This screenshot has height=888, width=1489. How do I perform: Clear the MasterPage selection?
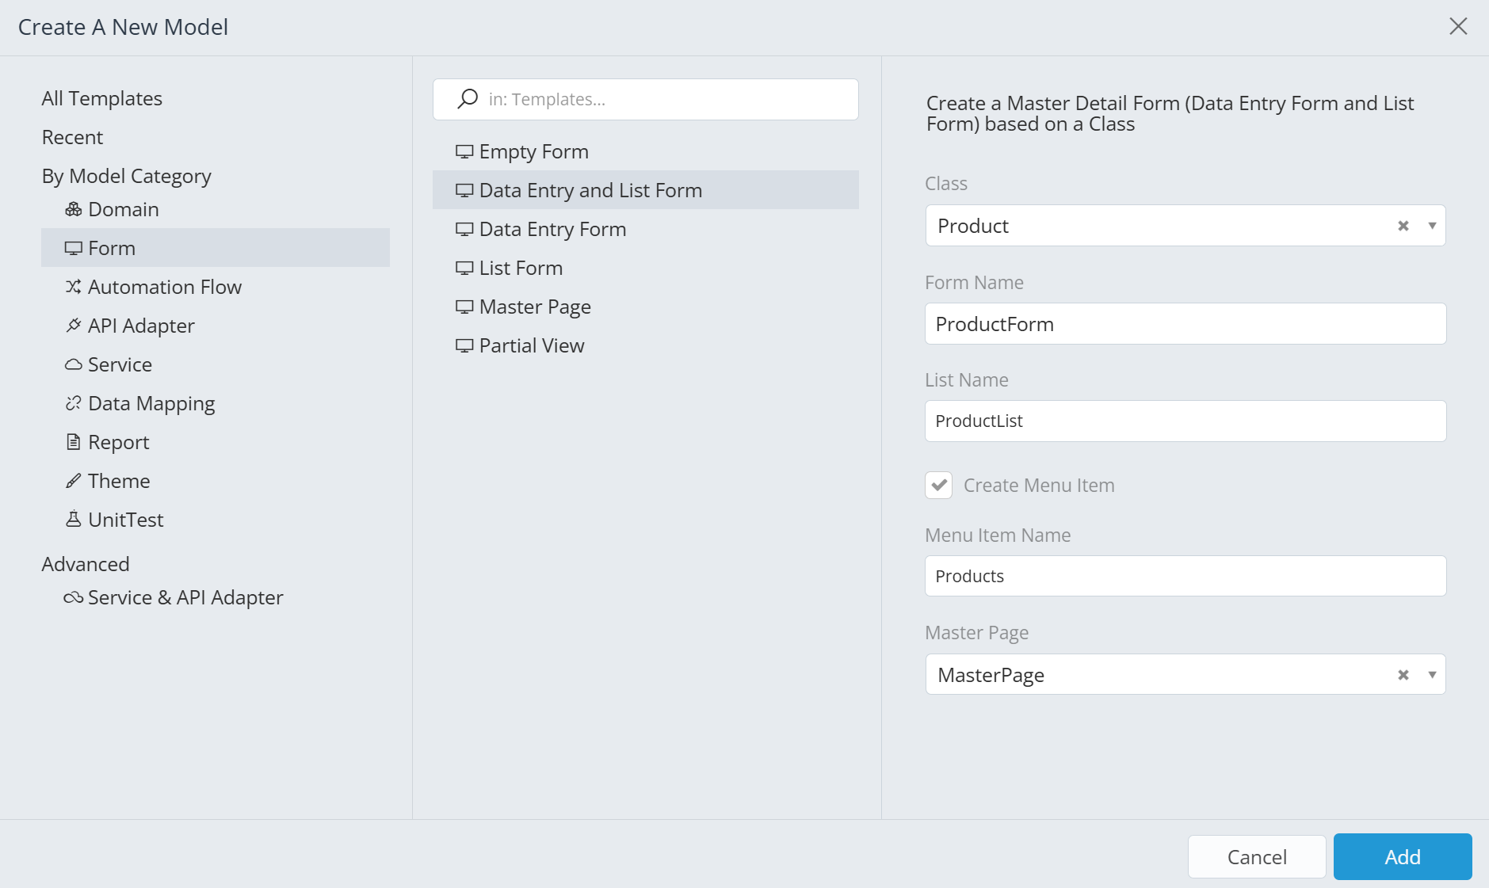(x=1403, y=674)
